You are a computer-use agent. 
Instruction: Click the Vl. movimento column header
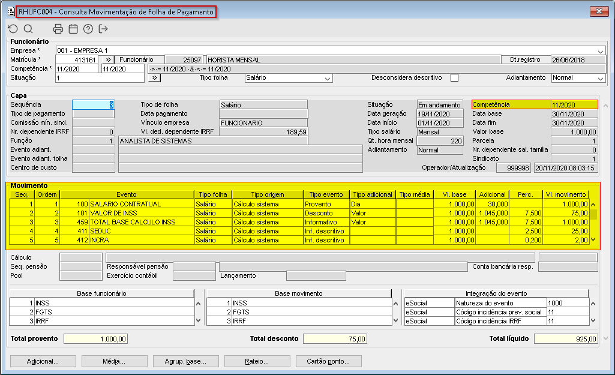(565, 194)
